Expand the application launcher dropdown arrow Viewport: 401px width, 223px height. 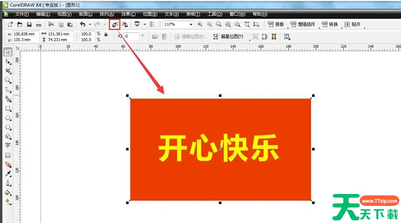(144, 25)
